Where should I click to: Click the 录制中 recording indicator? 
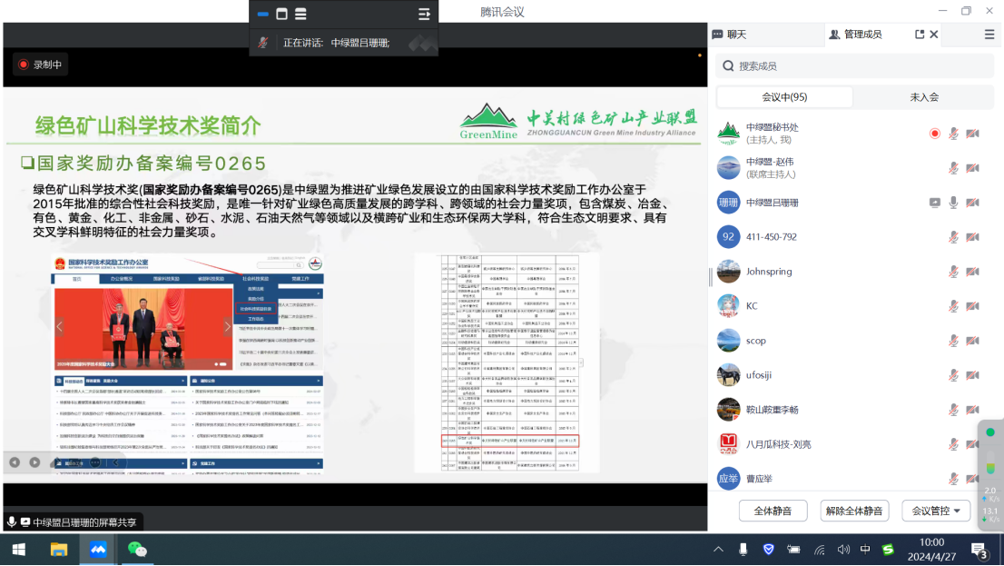click(x=40, y=65)
